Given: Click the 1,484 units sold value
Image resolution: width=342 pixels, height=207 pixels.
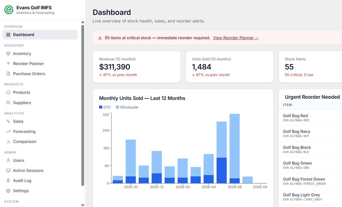Looking at the screenshot, I should pos(201,67).
